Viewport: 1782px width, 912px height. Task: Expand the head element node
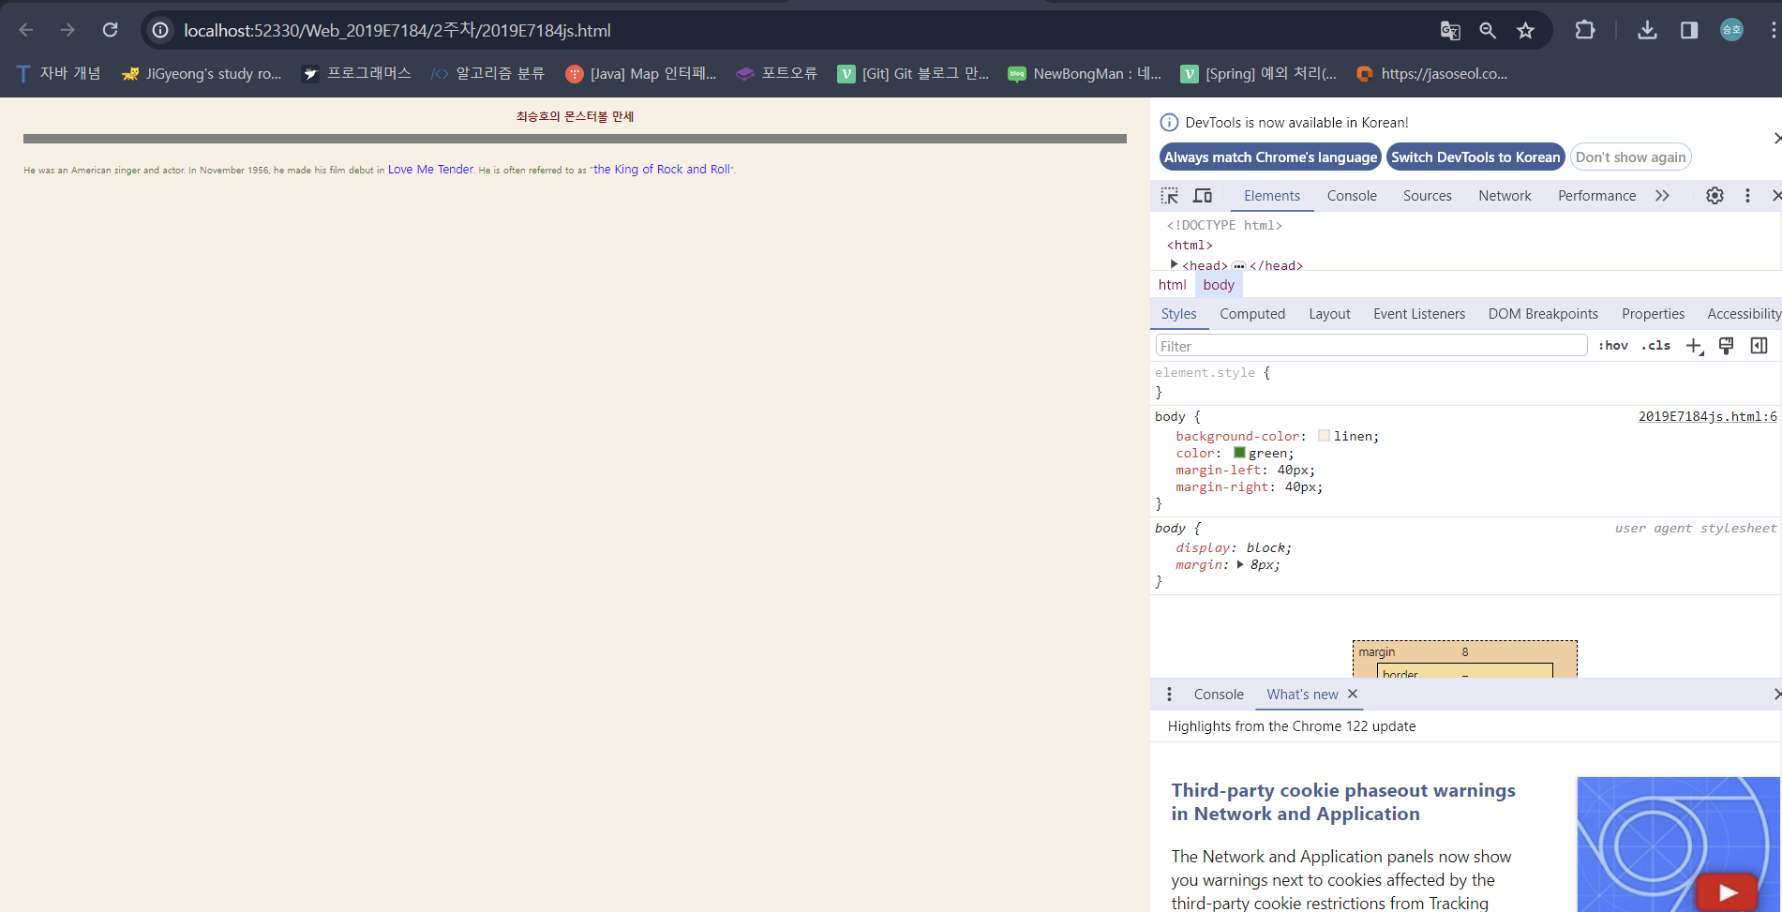[x=1174, y=265]
